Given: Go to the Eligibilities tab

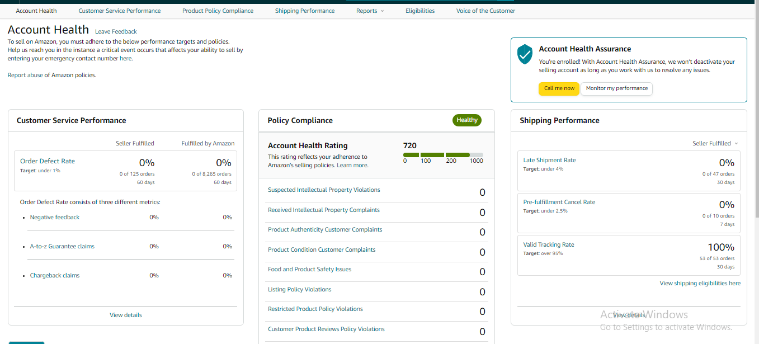Looking at the screenshot, I should (x=420, y=11).
